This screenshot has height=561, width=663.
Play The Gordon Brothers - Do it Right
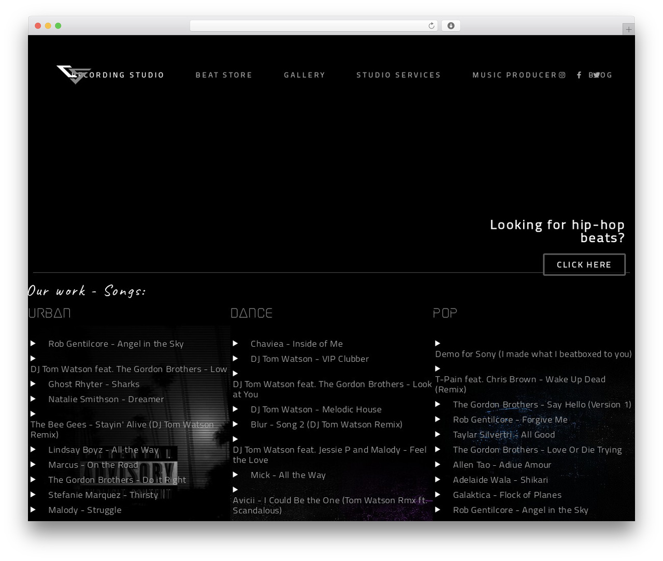coord(33,479)
